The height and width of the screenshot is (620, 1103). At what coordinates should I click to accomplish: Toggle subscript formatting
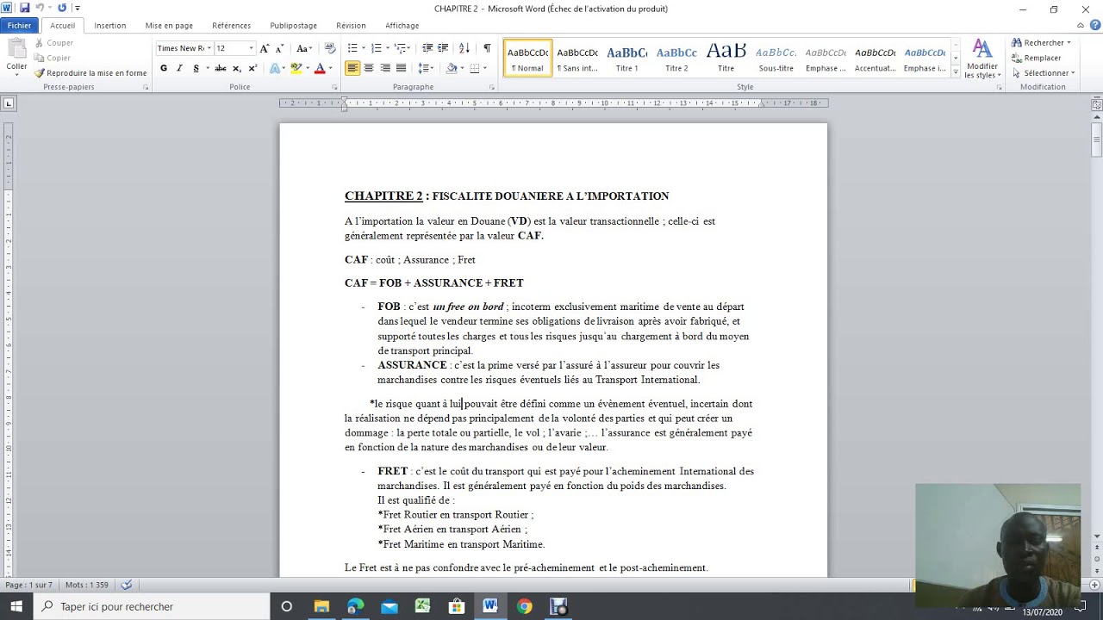coord(237,68)
